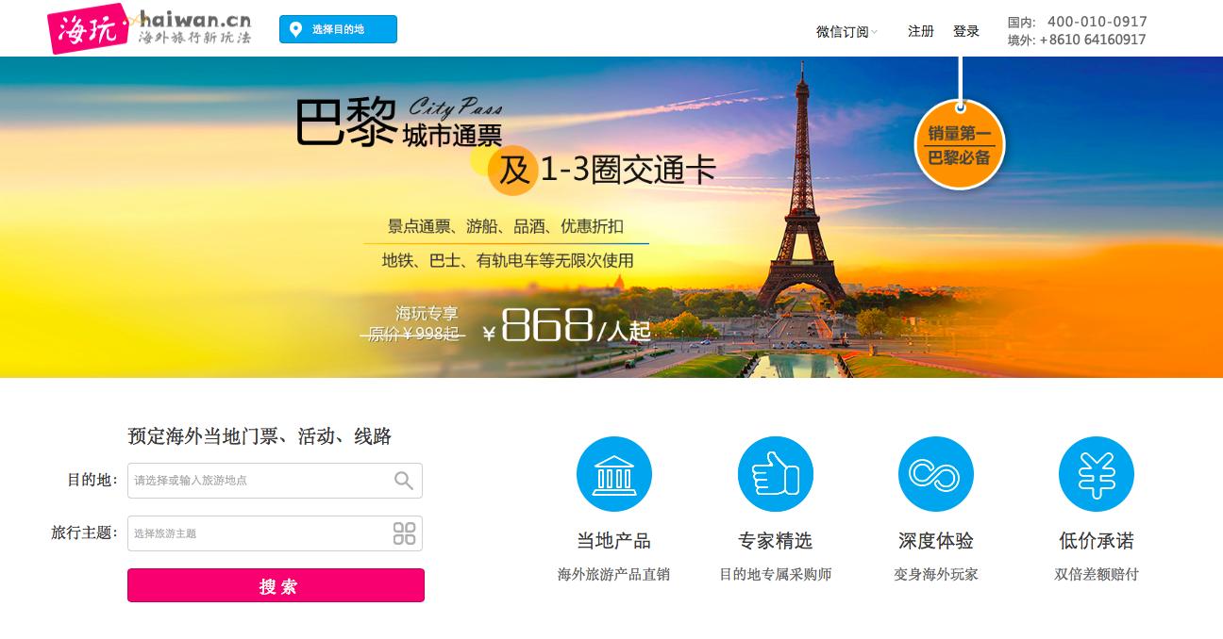Click the 深度体验 infinity icon
The height and width of the screenshot is (639, 1223).
click(x=936, y=474)
